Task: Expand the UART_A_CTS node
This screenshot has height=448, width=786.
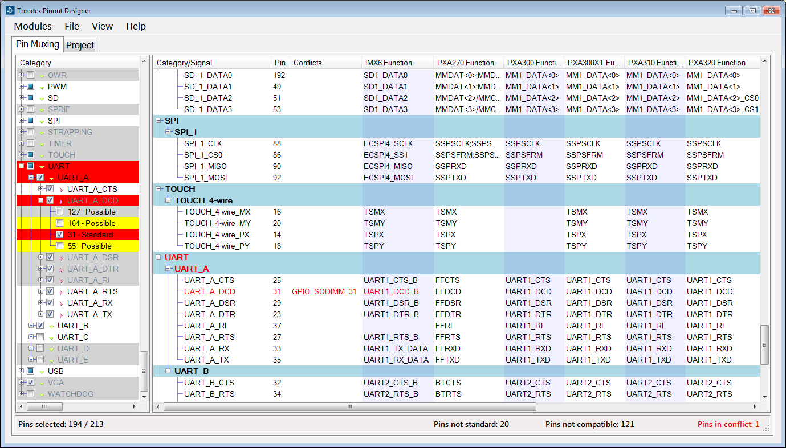Action: point(41,189)
